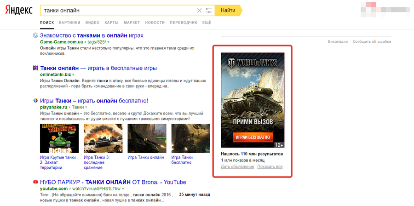Click Показать все link

[x=270, y=167]
